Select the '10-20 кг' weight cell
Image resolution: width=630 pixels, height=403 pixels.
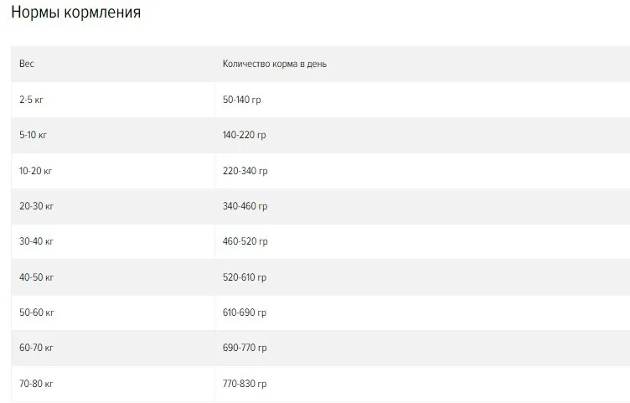coord(35,171)
